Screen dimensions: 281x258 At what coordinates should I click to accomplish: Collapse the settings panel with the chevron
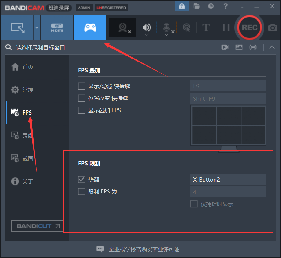(272, 47)
